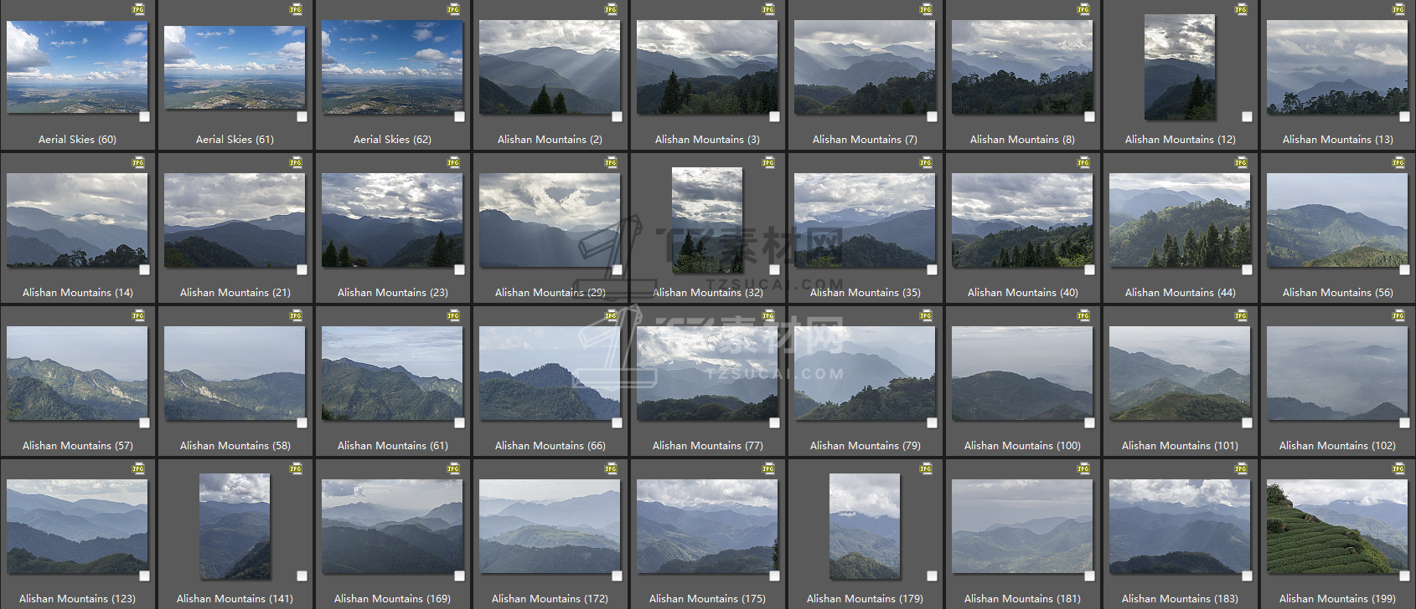This screenshot has width=1416, height=609.
Task: Open the Alishan Mountains (101) thumbnail
Action: pyautogui.click(x=1180, y=373)
